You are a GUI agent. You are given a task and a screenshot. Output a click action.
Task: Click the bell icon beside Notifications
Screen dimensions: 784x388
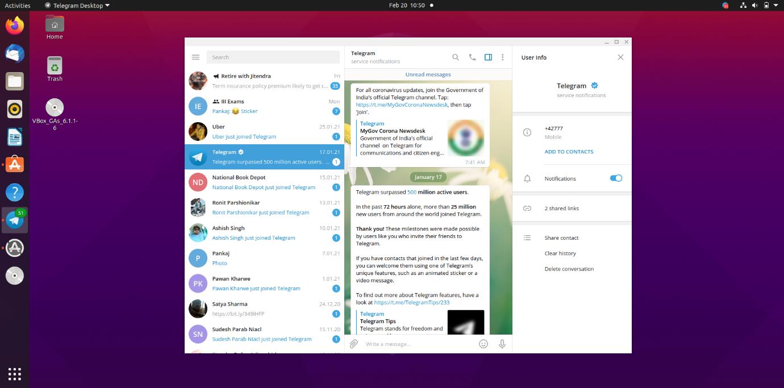(527, 178)
